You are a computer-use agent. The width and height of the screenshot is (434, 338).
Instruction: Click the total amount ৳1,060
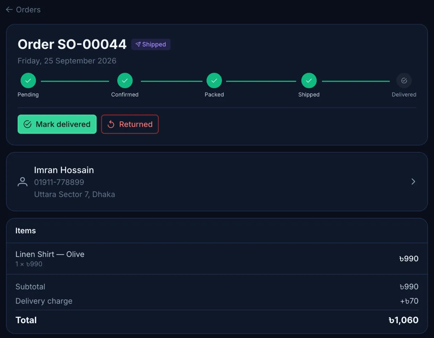click(404, 320)
